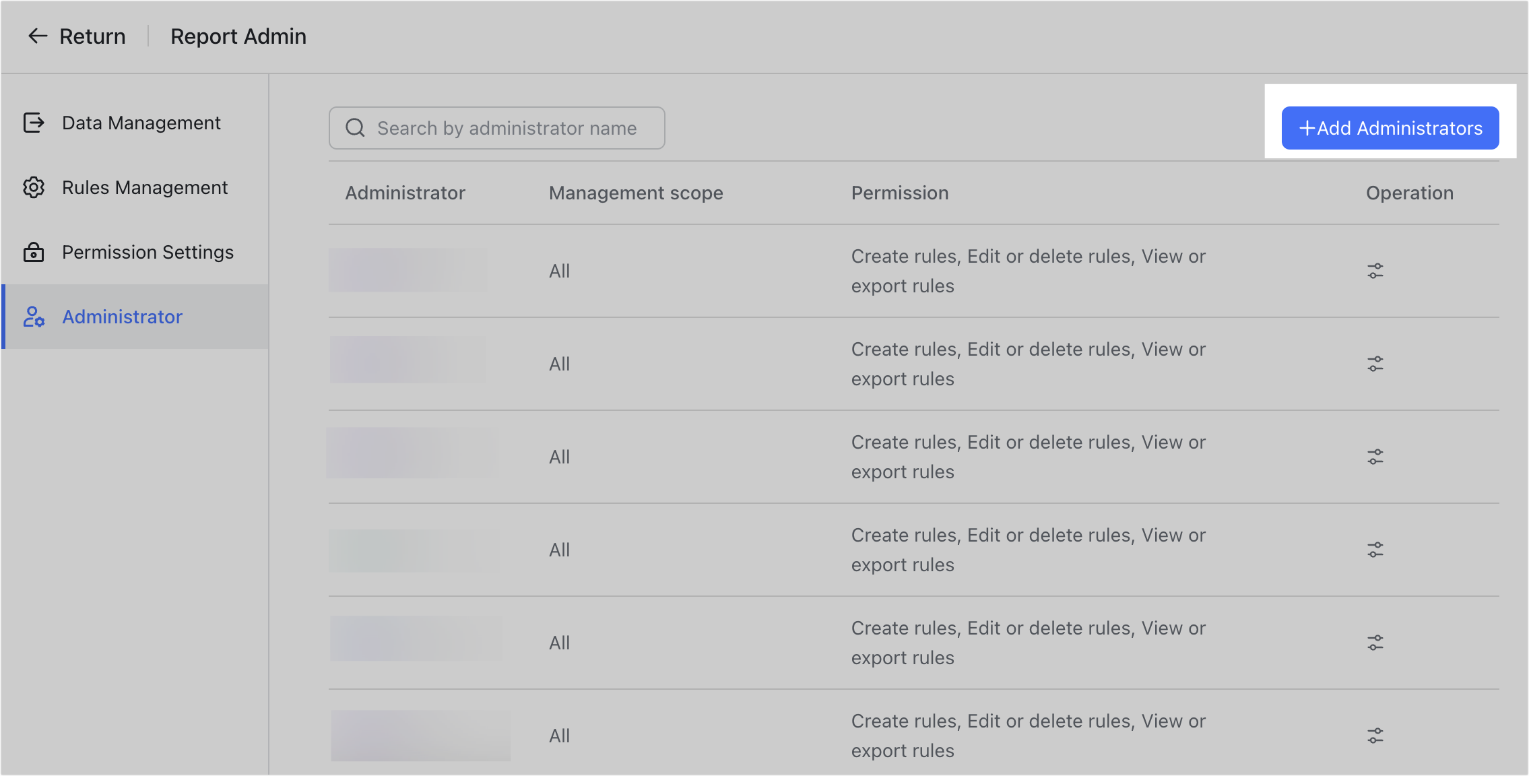The height and width of the screenshot is (776, 1529).
Task: Open settings icon for first administrator row
Action: (x=1375, y=271)
